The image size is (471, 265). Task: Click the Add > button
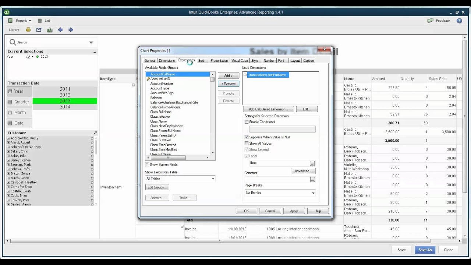coord(229,75)
